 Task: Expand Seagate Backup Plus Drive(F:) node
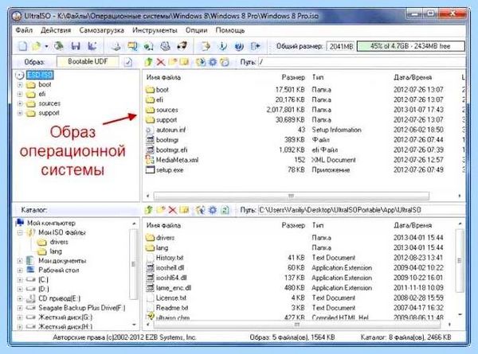[x=20, y=308]
